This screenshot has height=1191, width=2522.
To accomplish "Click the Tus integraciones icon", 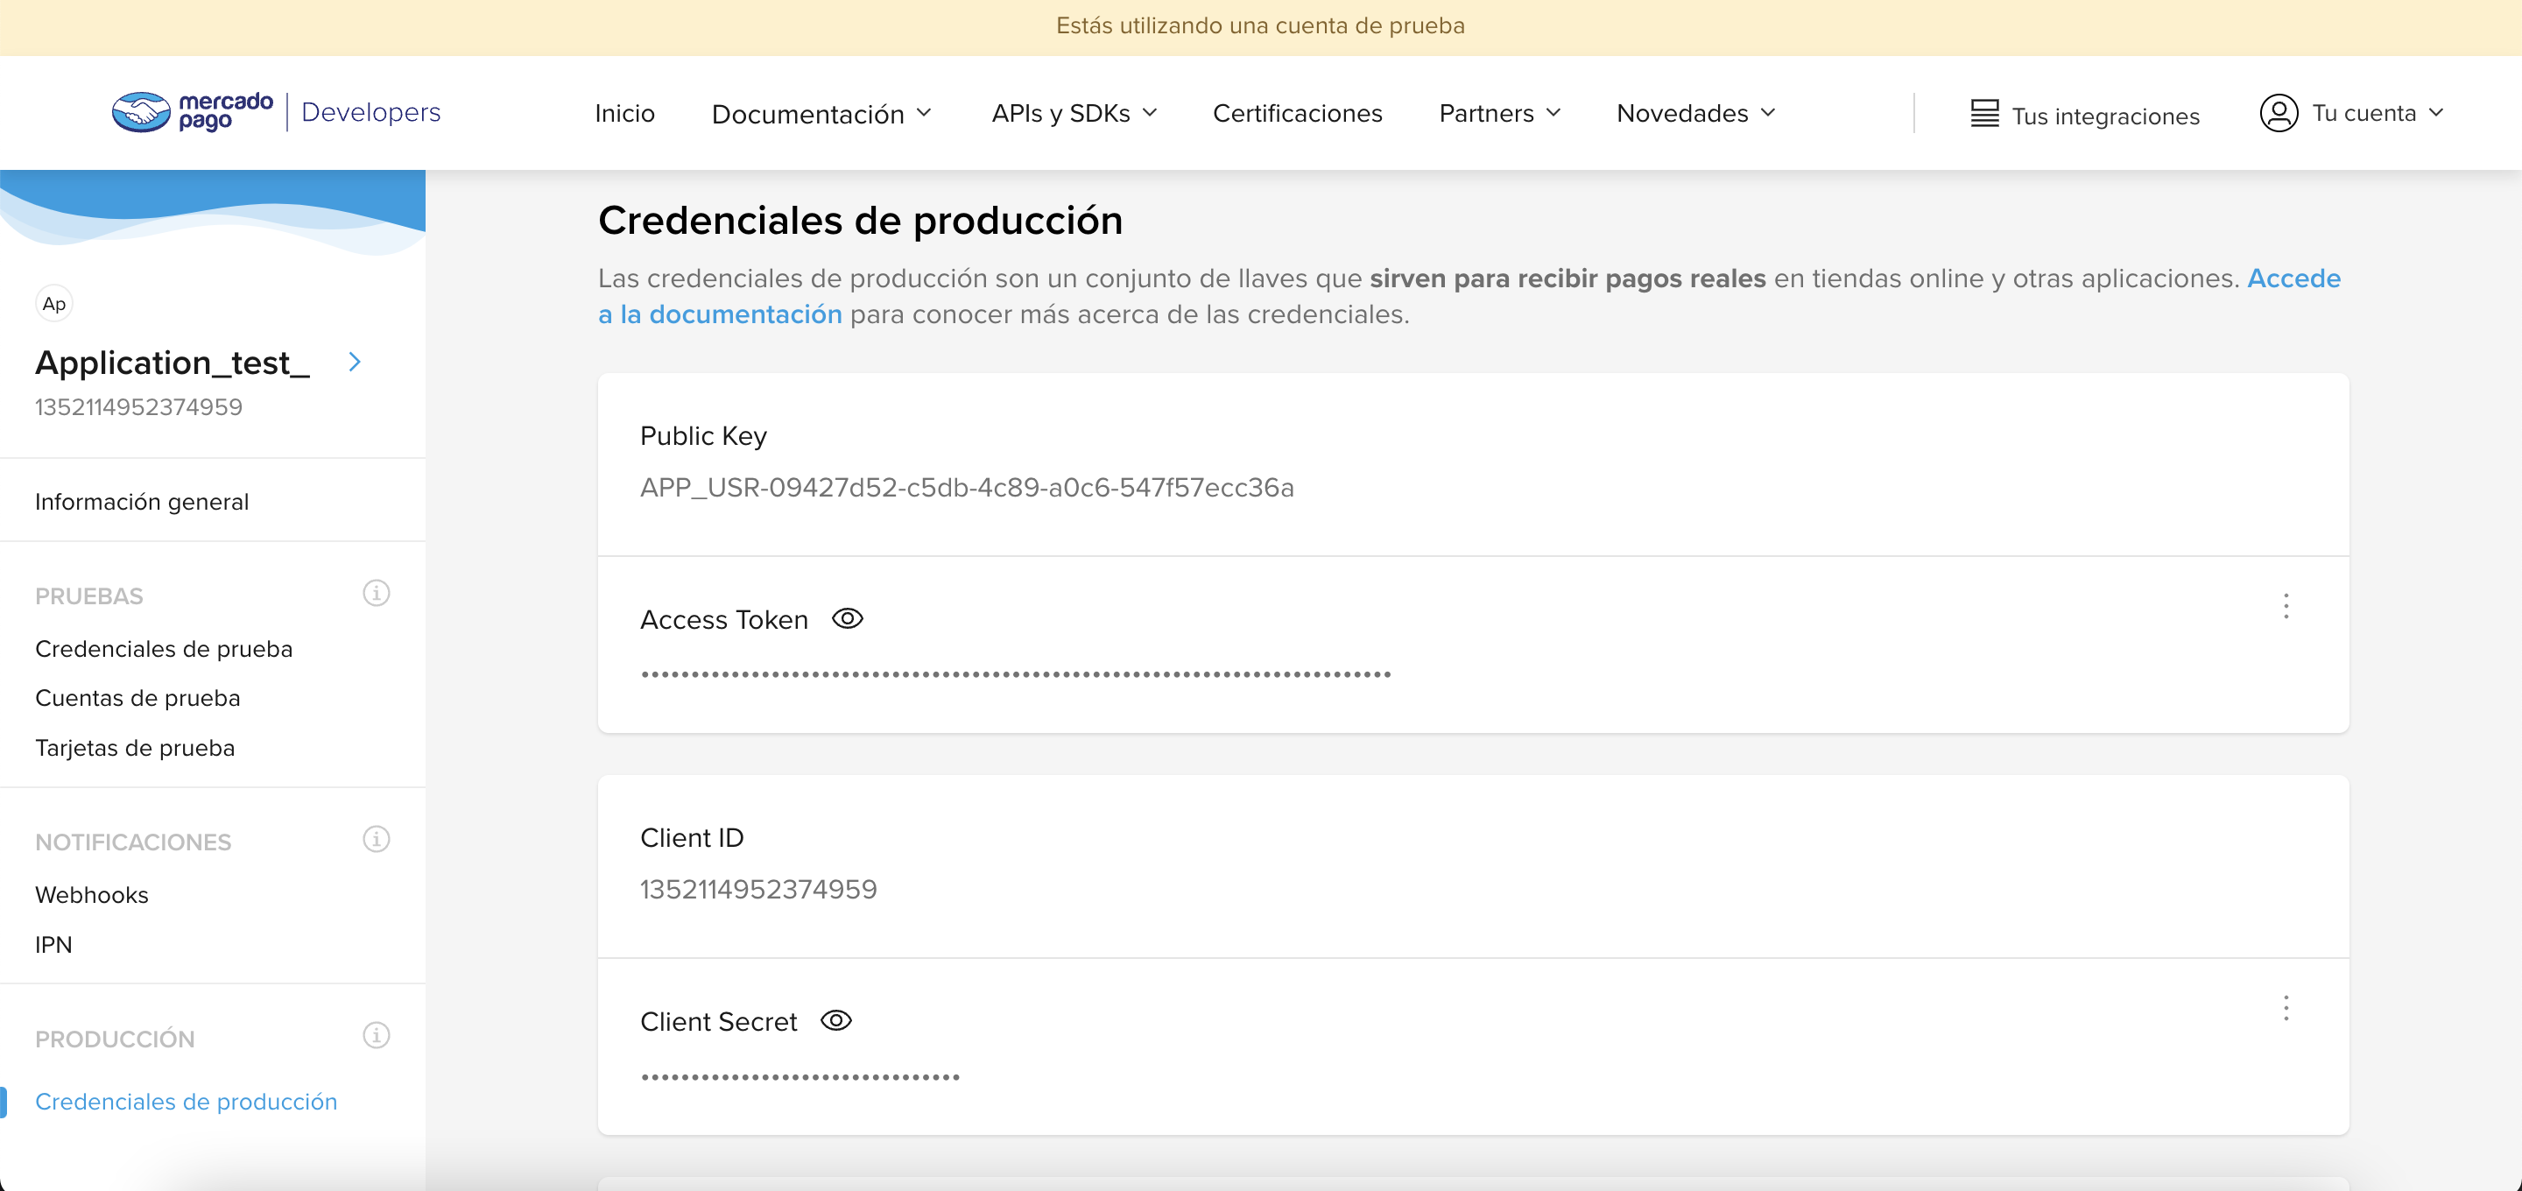I will point(1990,111).
